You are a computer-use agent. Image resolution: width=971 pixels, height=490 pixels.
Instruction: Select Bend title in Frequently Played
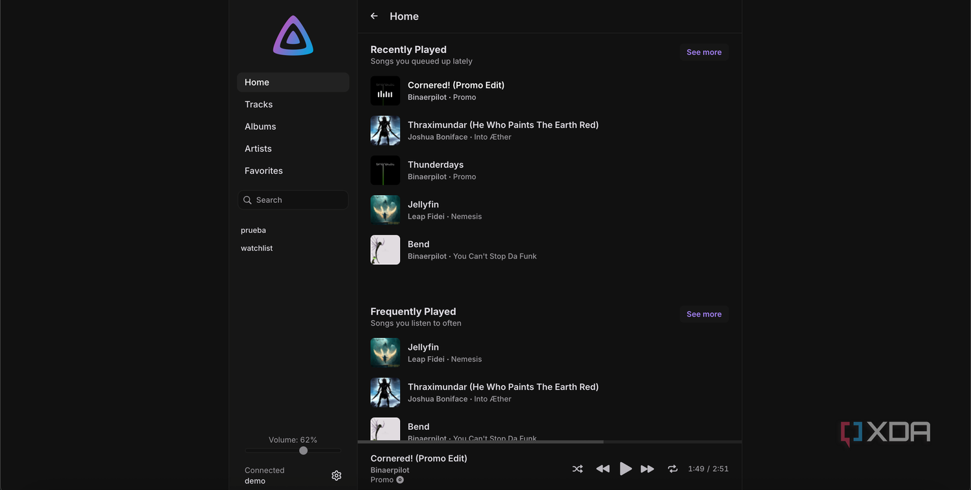419,427
